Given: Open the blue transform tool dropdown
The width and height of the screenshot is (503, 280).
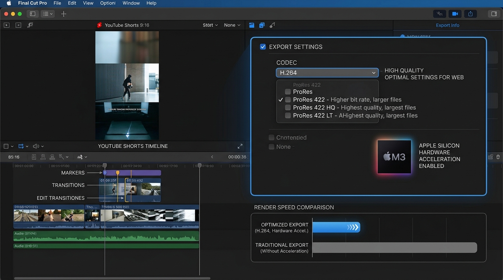Looking at the screenshot, I should click(23, 146).
